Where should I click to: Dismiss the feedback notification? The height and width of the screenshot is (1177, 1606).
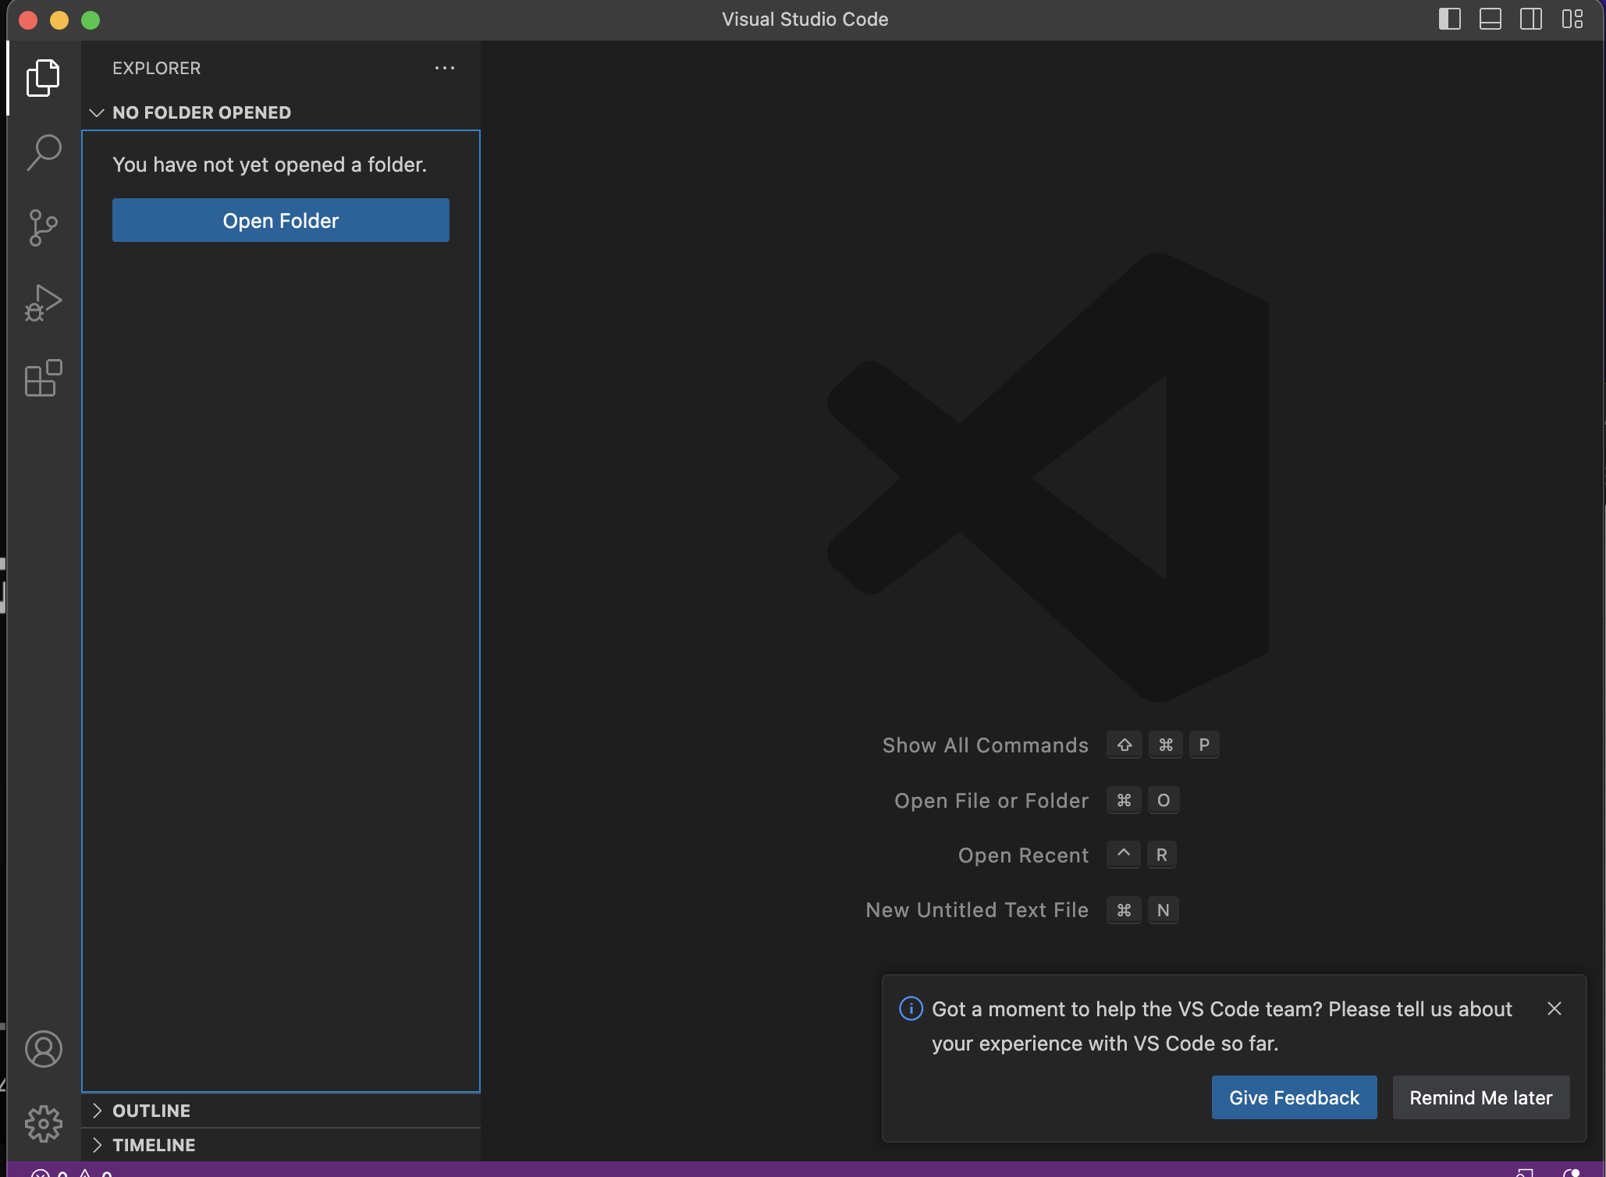pos(1554,1008)
